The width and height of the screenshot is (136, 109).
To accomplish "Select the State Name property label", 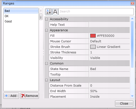I will [69, 69].
